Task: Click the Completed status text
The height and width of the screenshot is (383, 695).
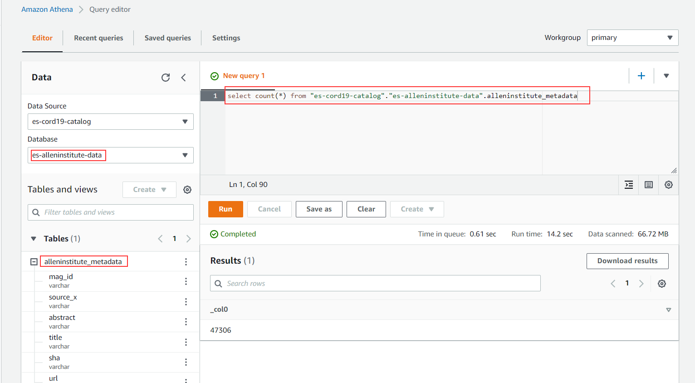Action: tap(238, 234)
